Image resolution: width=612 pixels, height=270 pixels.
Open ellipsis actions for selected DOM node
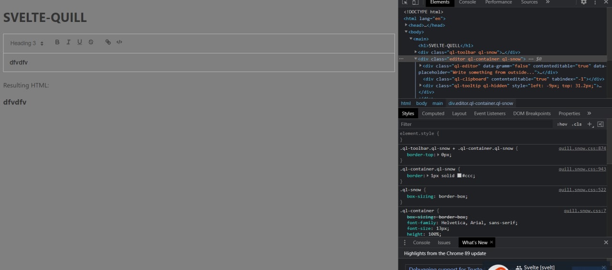[x=402, y=59]
